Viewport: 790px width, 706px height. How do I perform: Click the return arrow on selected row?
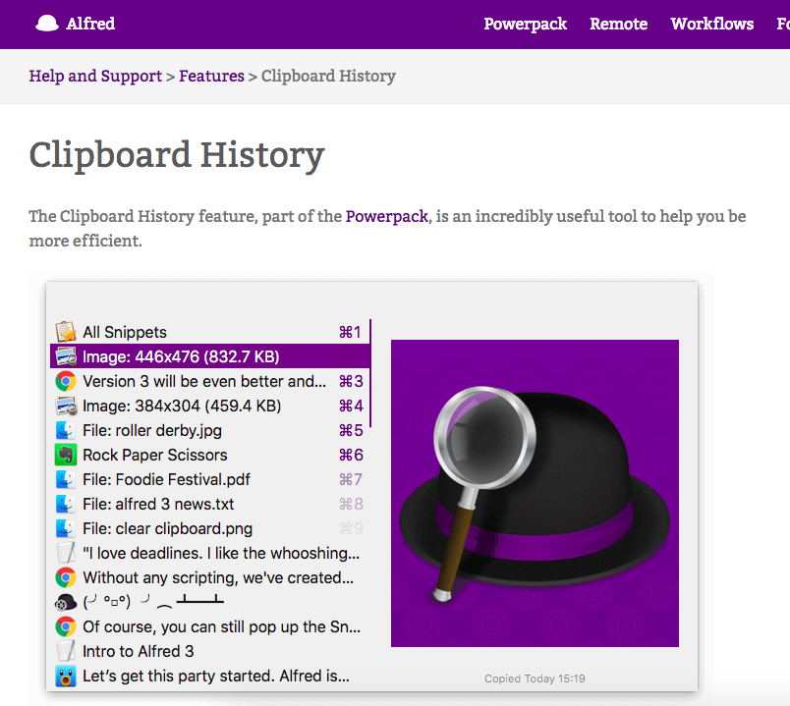pos(346,357)
